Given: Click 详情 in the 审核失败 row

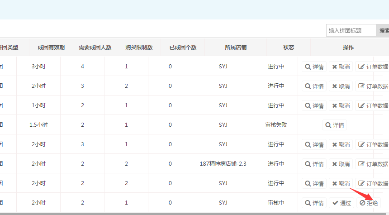Looking at the screenshot, I should (x=334, y=125).
